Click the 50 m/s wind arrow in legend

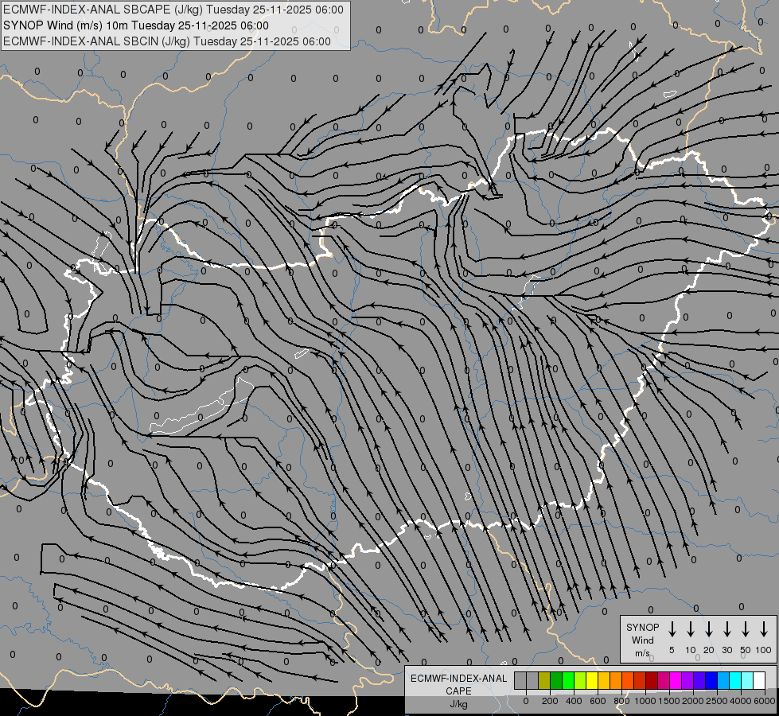tap(746, 629)
